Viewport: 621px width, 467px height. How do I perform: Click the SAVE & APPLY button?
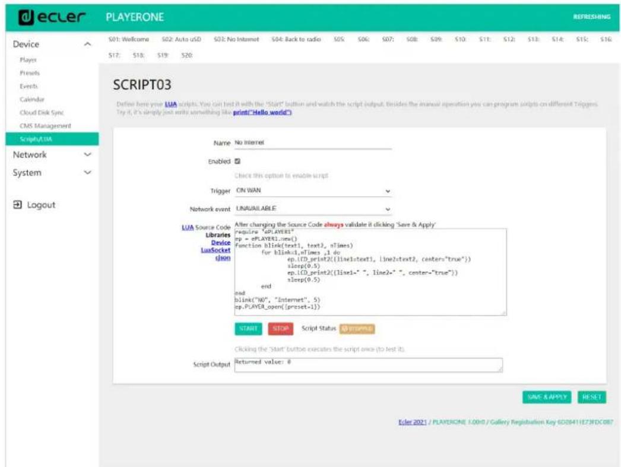coord(547,397)
